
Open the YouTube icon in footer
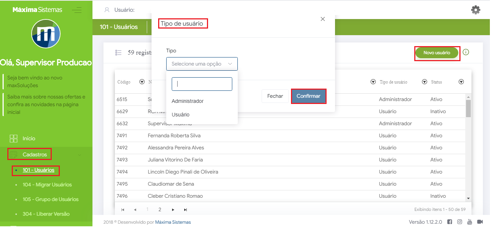click(x=469, y=222)
